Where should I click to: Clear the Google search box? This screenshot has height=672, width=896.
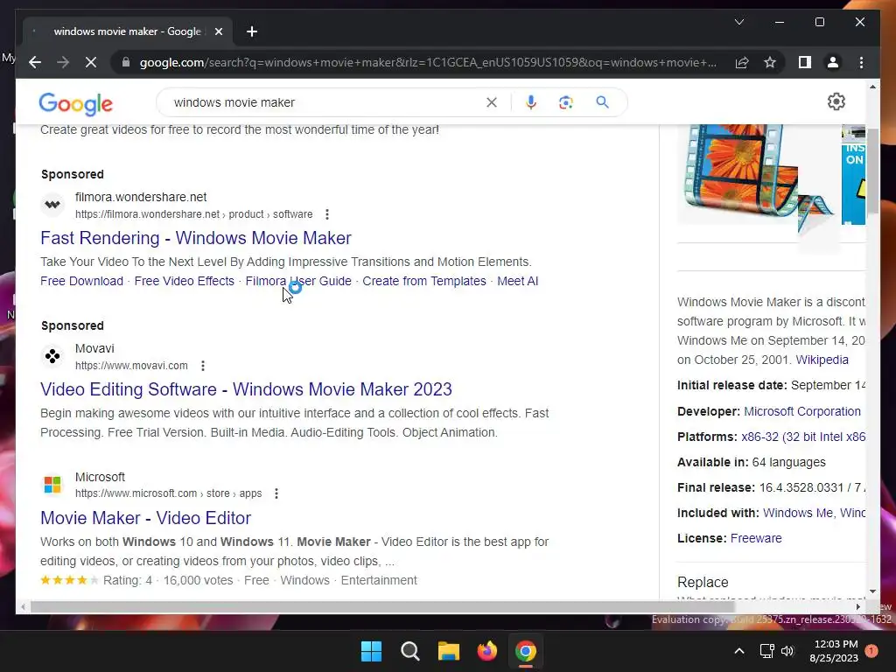(x=492, y=102)
